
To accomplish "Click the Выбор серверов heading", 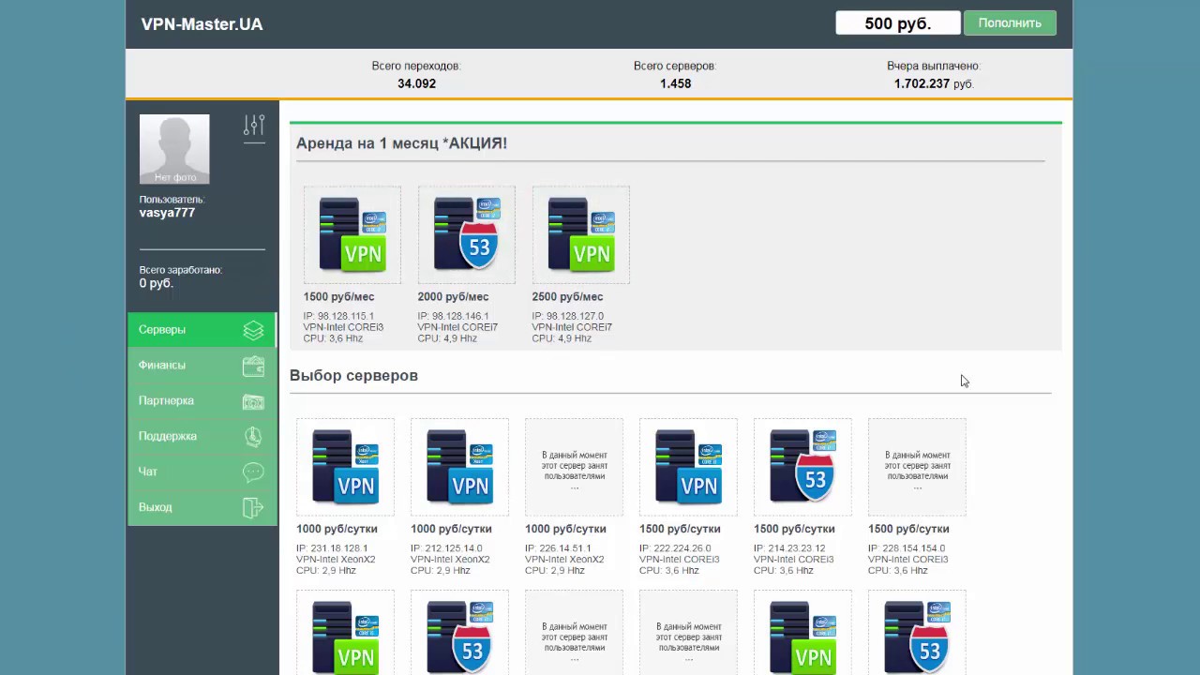I will (x=353, y=376).
